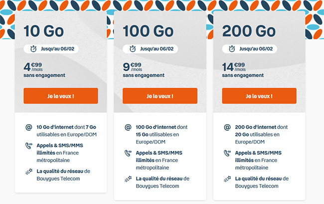This screenshot has height=204, width=324.
Task: Click shooting star network icon in 200 Go card
Action: pyautogui.click(x=227, y=179)
